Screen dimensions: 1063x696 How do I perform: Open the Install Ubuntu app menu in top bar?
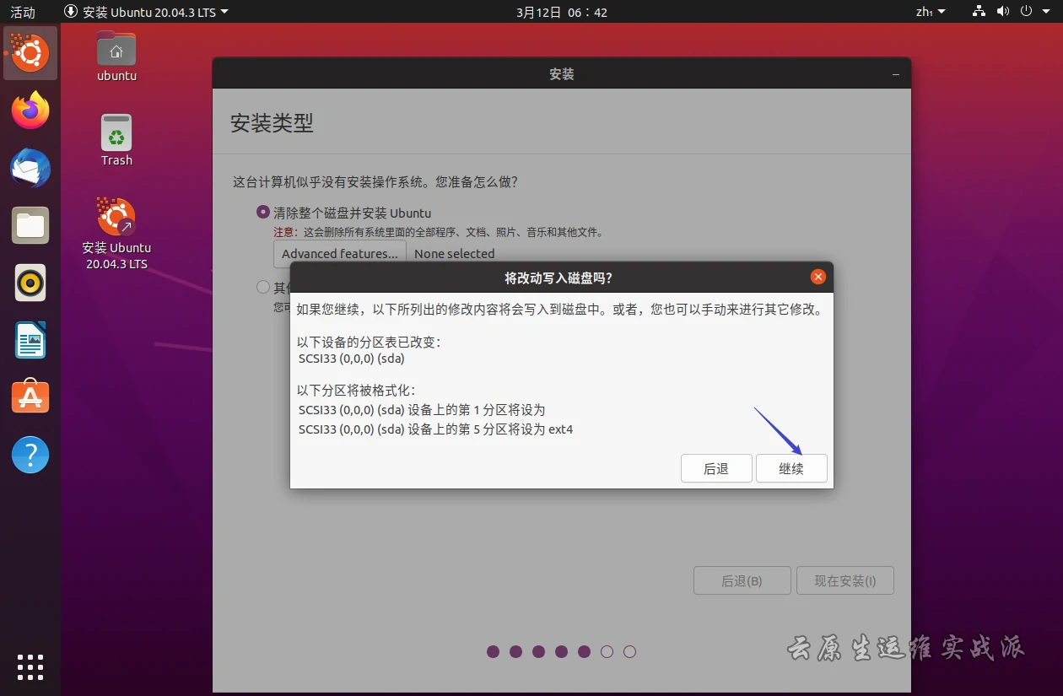(147, 12)
